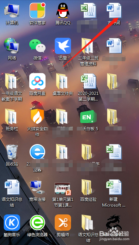Click the black dragon MicroKM icon
This screenshot has width=139, height=245.
click(114, 223)
